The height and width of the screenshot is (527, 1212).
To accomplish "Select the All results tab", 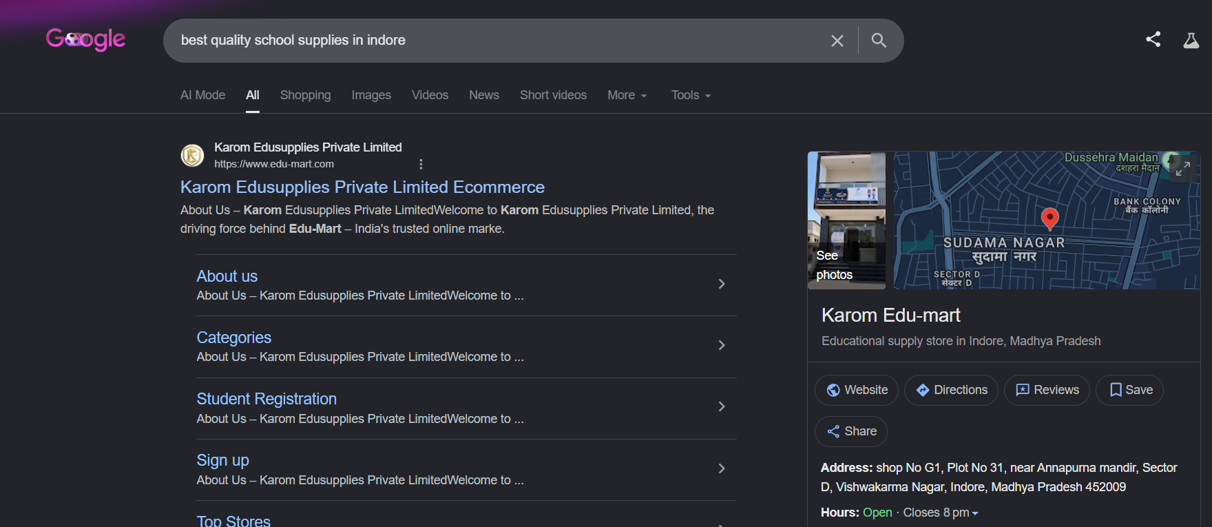I will pos(253,95).
